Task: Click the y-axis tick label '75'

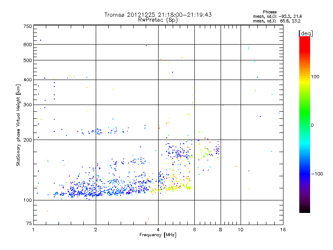Action: 29,223
